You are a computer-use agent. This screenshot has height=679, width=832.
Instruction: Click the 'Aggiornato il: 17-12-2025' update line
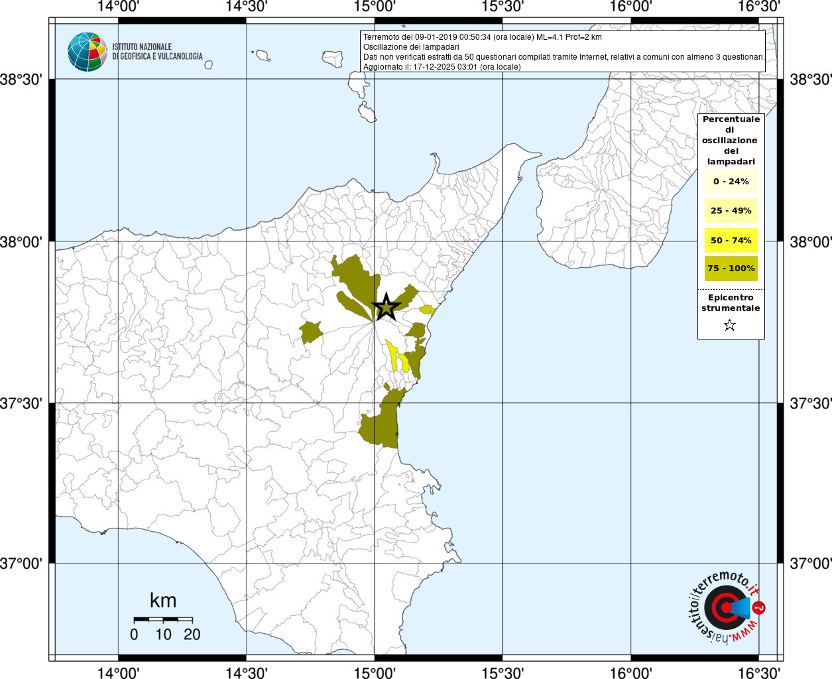click(x=442, y=66)
